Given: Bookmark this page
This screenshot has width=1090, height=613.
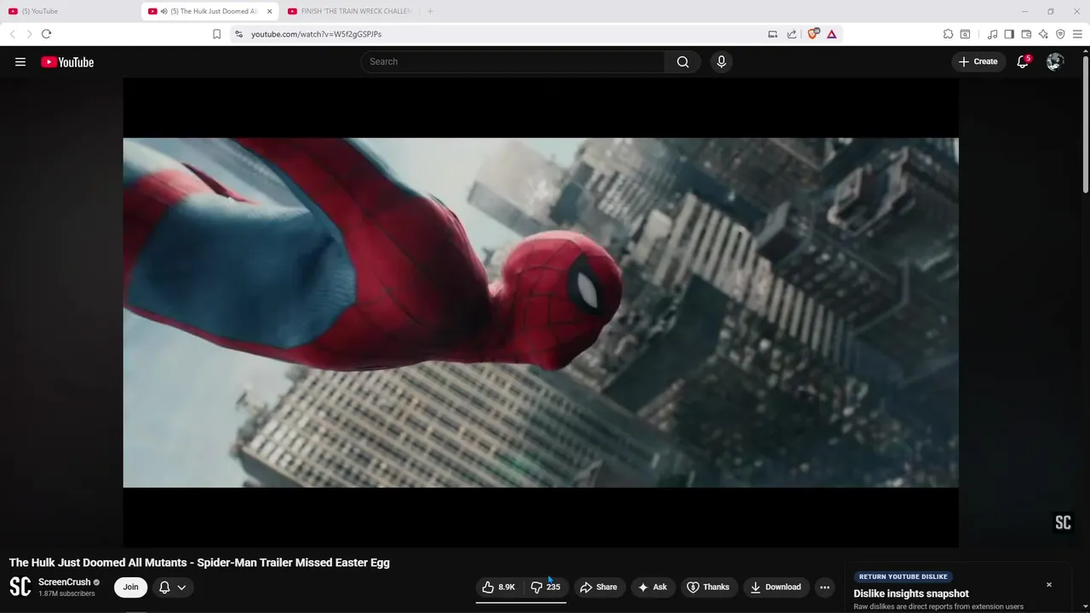Looking at the screenshot, I should point(216,34).
